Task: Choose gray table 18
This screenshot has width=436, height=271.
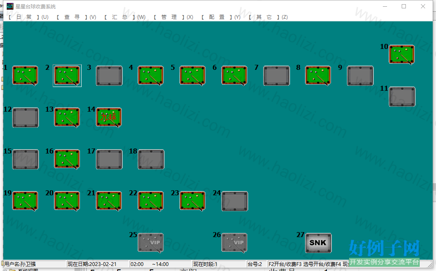Action: (151, 159)
